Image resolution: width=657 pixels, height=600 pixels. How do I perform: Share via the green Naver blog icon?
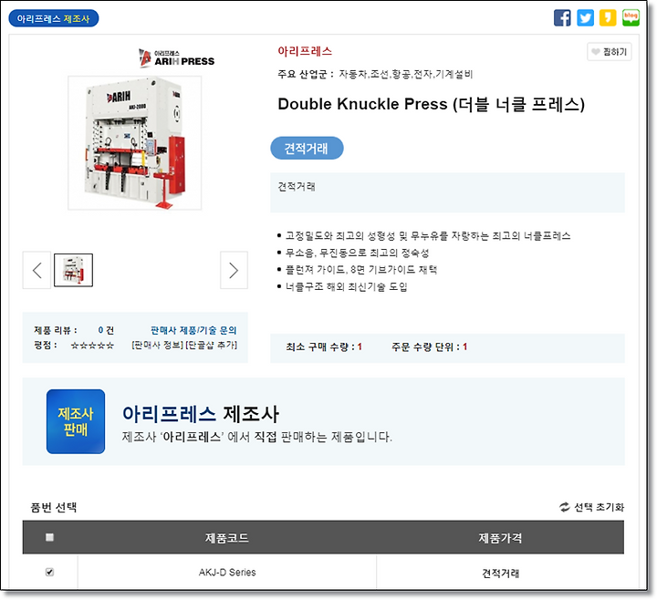631,18
